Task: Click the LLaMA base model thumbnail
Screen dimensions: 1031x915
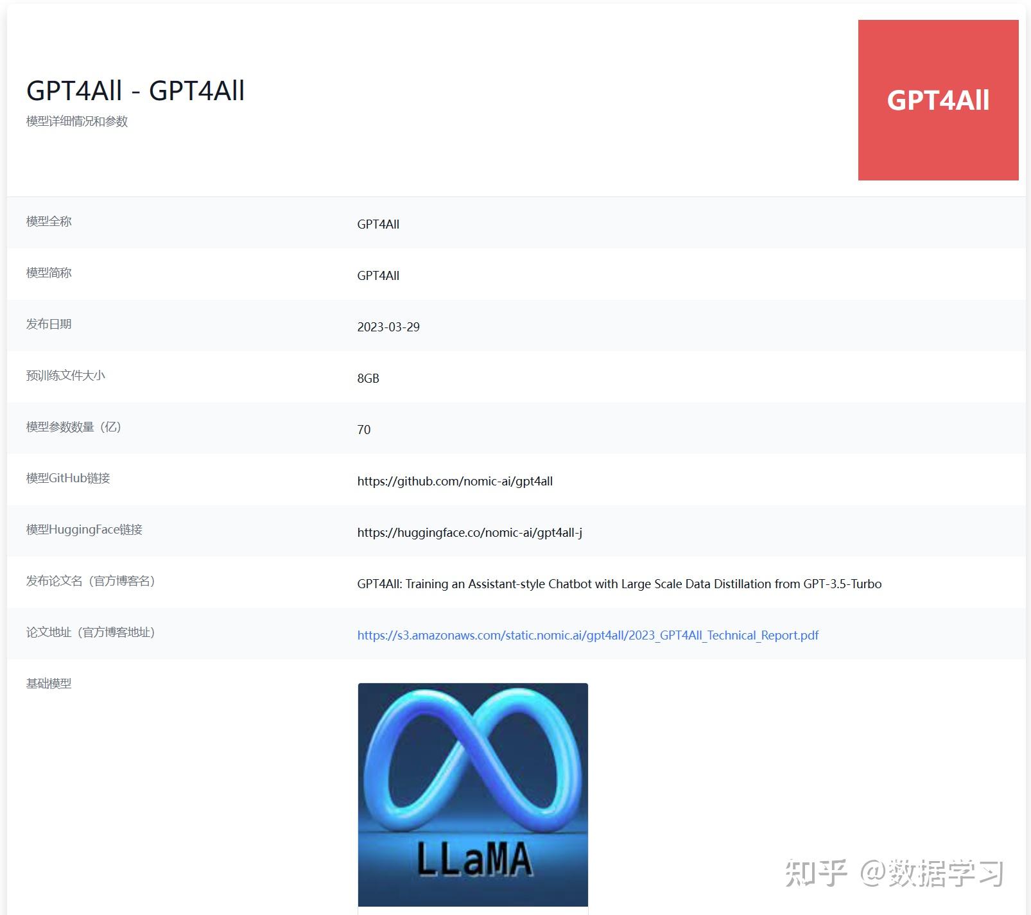Action: point(473,794)
